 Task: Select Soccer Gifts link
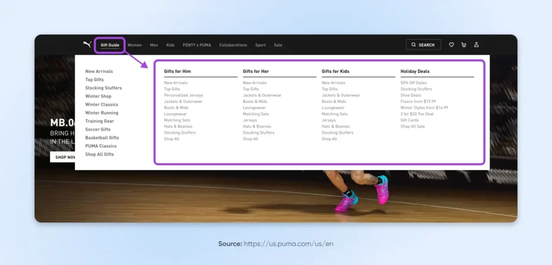pyautogui.click(x=98, y=129)
